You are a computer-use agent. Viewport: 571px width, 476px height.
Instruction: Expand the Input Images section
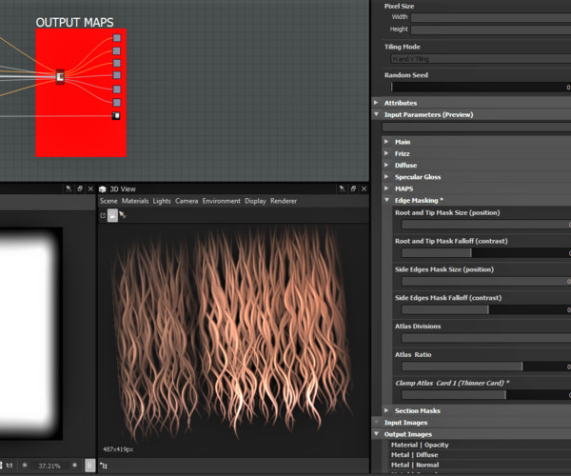pos(376,423)
